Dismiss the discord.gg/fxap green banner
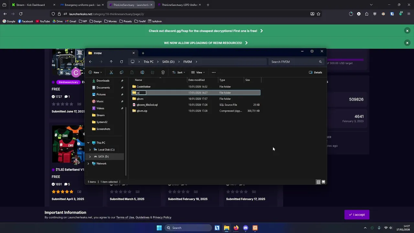 coord(407,31)
